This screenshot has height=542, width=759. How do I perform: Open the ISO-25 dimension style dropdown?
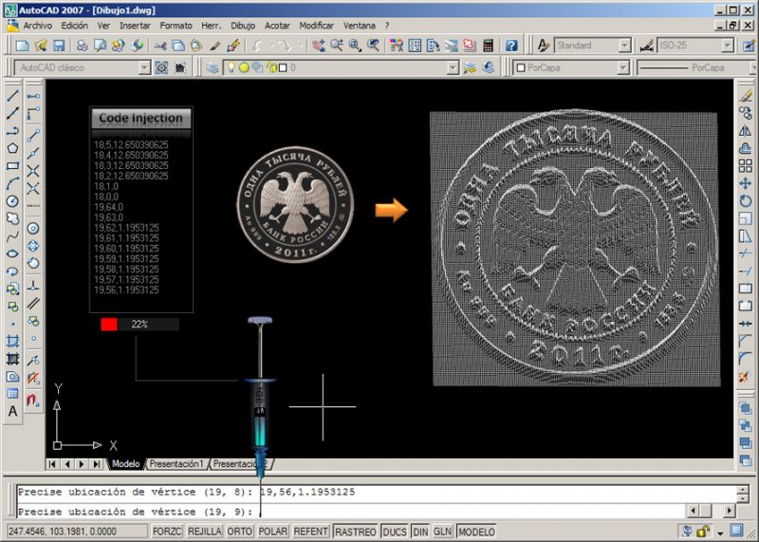click(x=727, y=46)
